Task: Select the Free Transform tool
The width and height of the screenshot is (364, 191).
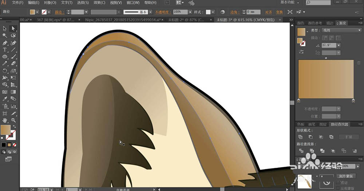Action: pos(13,78)
